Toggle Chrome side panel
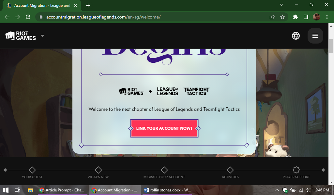Screen dimensions: 334x195 click(306, 17)
